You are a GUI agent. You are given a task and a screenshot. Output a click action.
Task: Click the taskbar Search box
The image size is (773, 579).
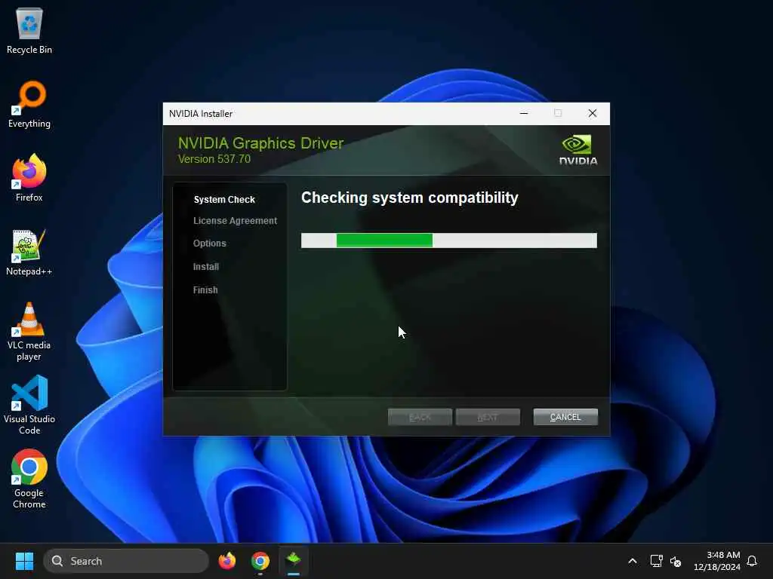coord(126,561)
